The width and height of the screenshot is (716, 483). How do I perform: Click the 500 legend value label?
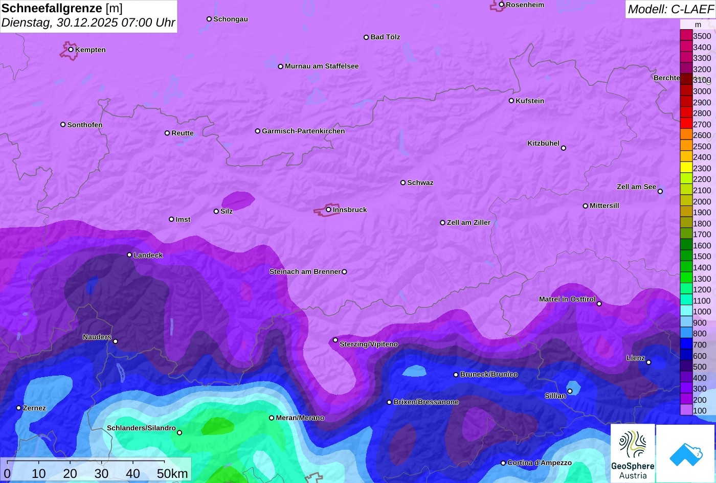pyautogui.click(x=700, y=366)
